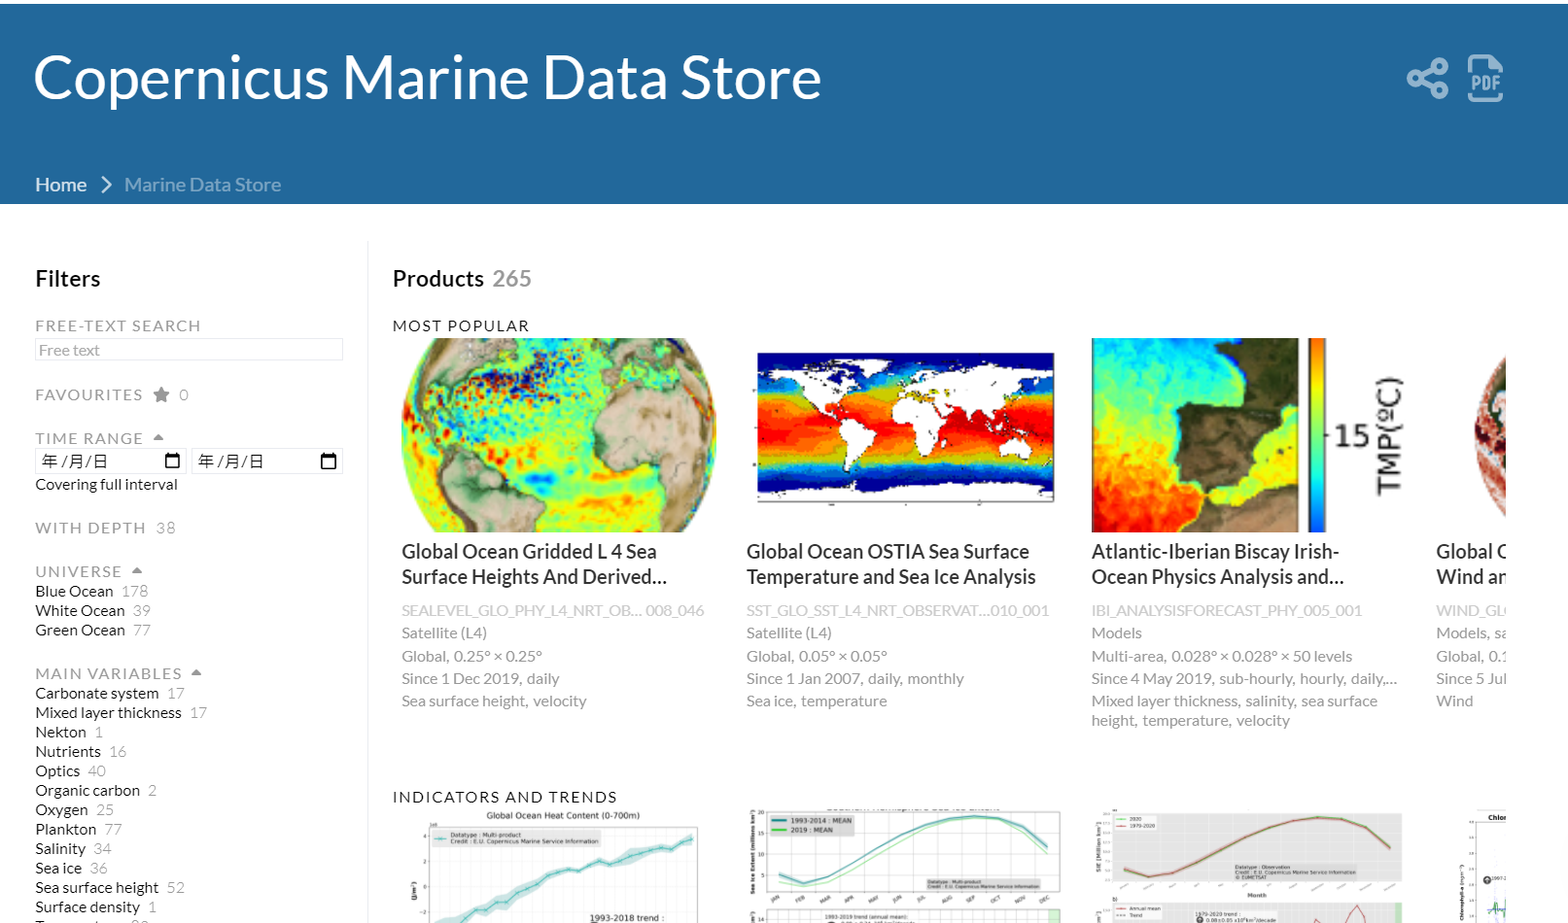1568x923 pixels.
Task: Filter by White Ocean universe
Action: (x=80, y=610)
